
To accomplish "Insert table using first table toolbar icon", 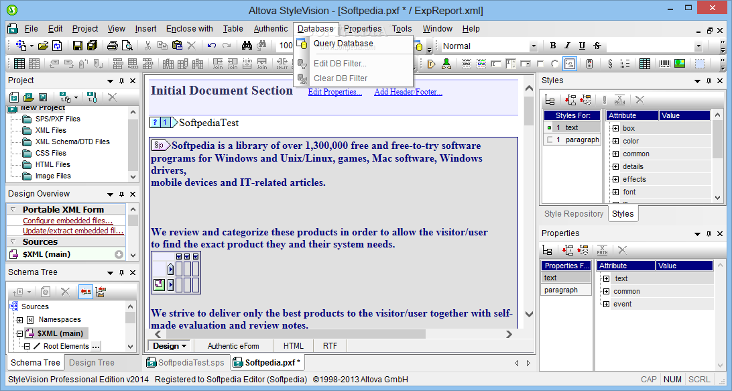I will coord(19,64).
